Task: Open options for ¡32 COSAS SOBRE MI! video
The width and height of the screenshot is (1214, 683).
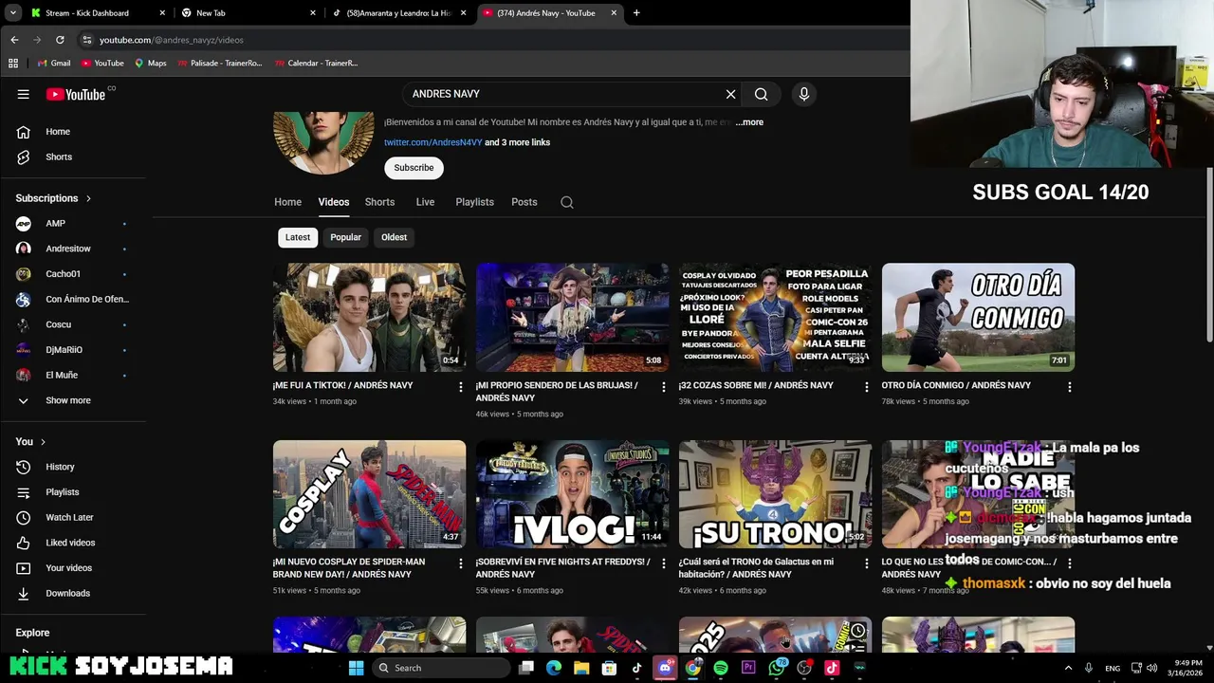Action: click(866, 387)
